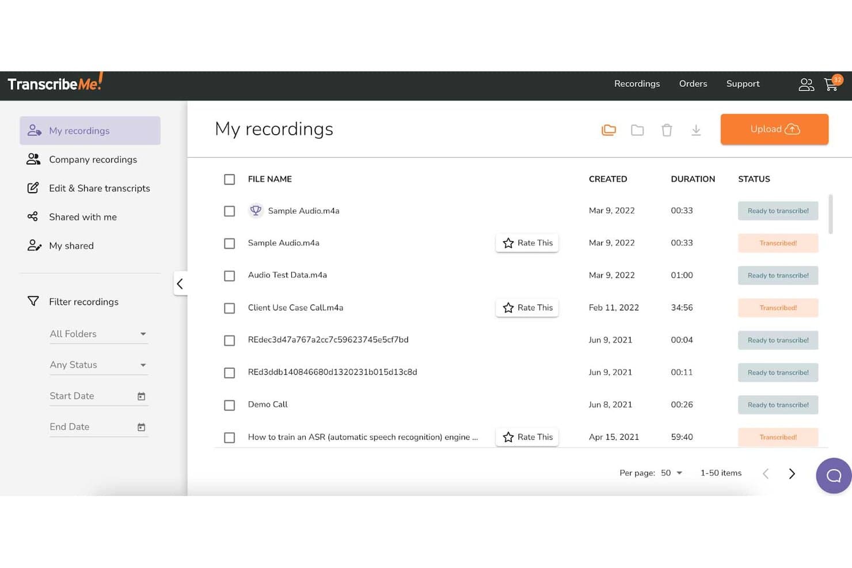Click the trash delete icon
The image size is (852, 568).
coord(667,130)
